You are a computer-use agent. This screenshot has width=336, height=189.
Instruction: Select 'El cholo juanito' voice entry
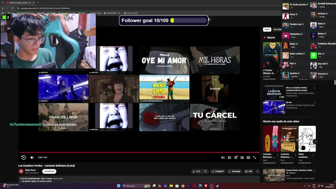[295, 6]
